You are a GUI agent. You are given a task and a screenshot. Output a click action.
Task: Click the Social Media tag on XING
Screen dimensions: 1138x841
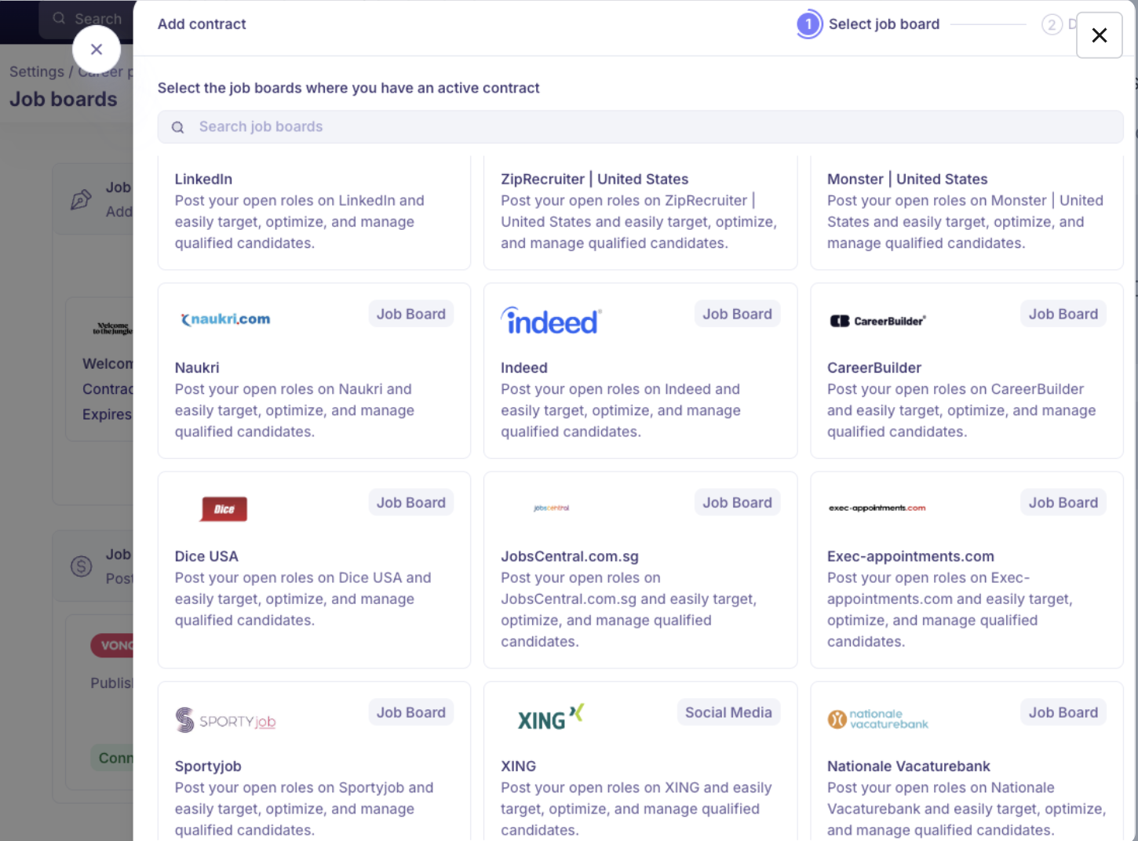[728, 712]
